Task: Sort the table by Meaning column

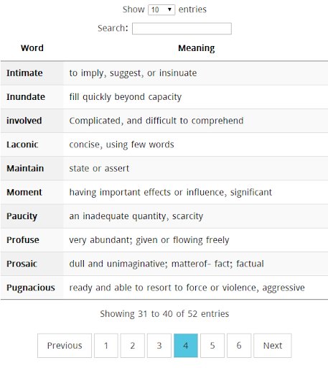Action: point(196,48)
